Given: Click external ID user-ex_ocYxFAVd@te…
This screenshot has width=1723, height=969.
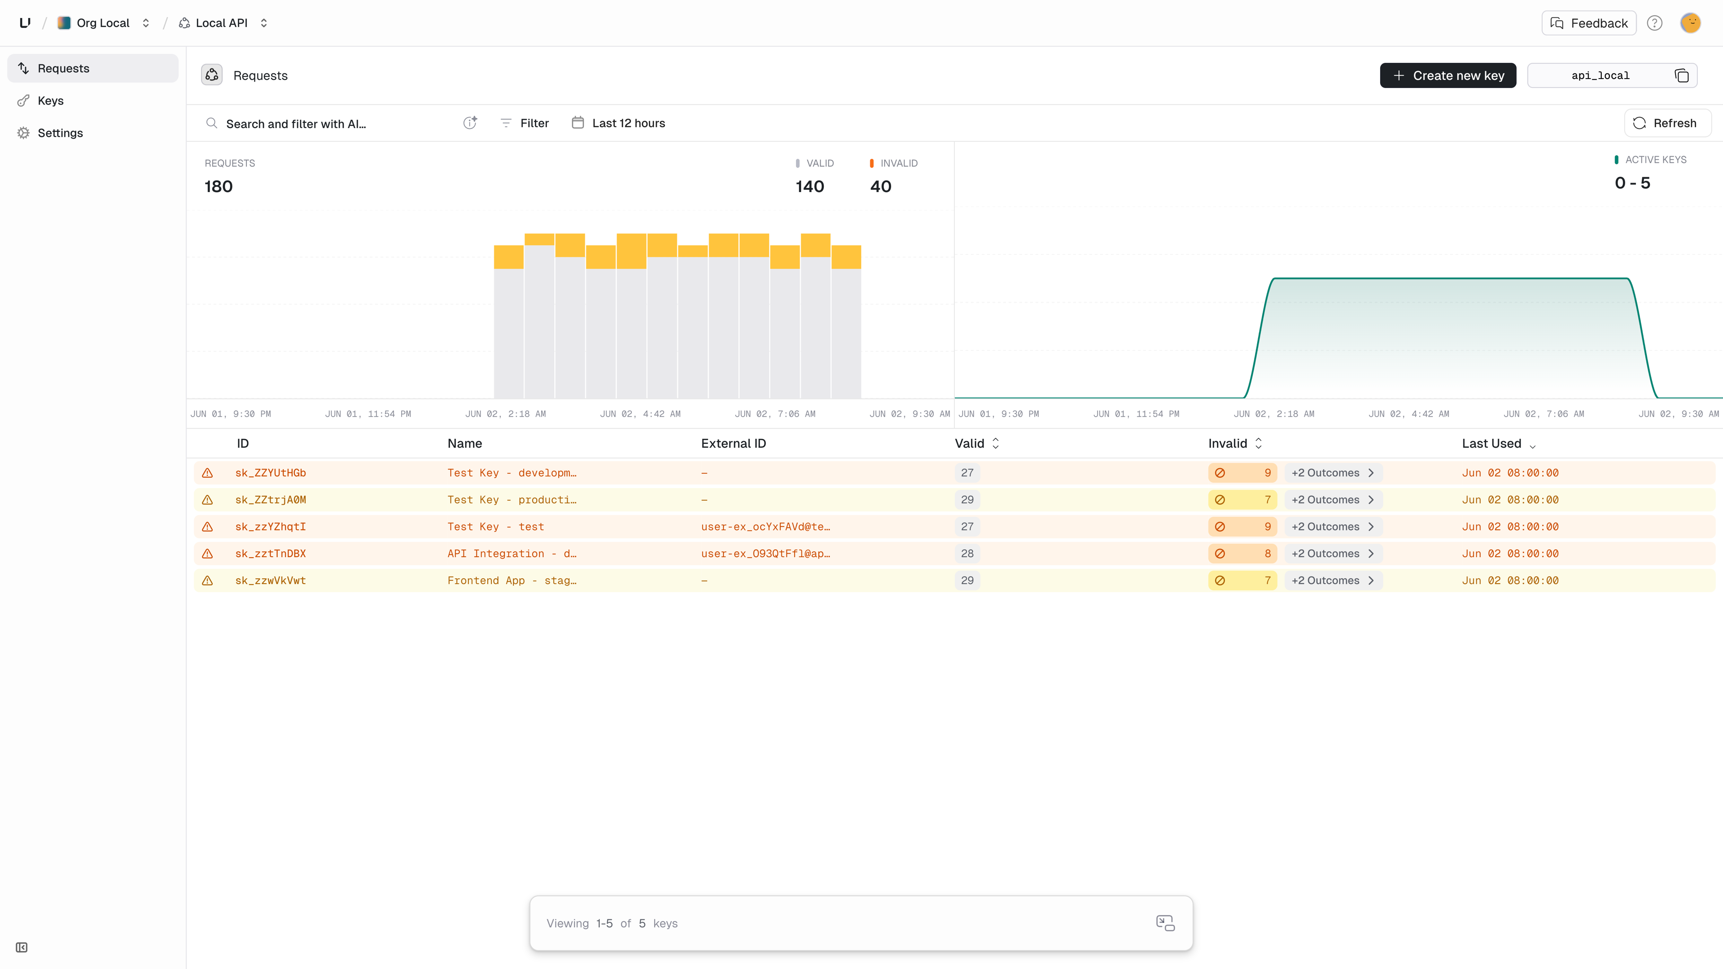Looking at the screenshot, I should point(765,526).
